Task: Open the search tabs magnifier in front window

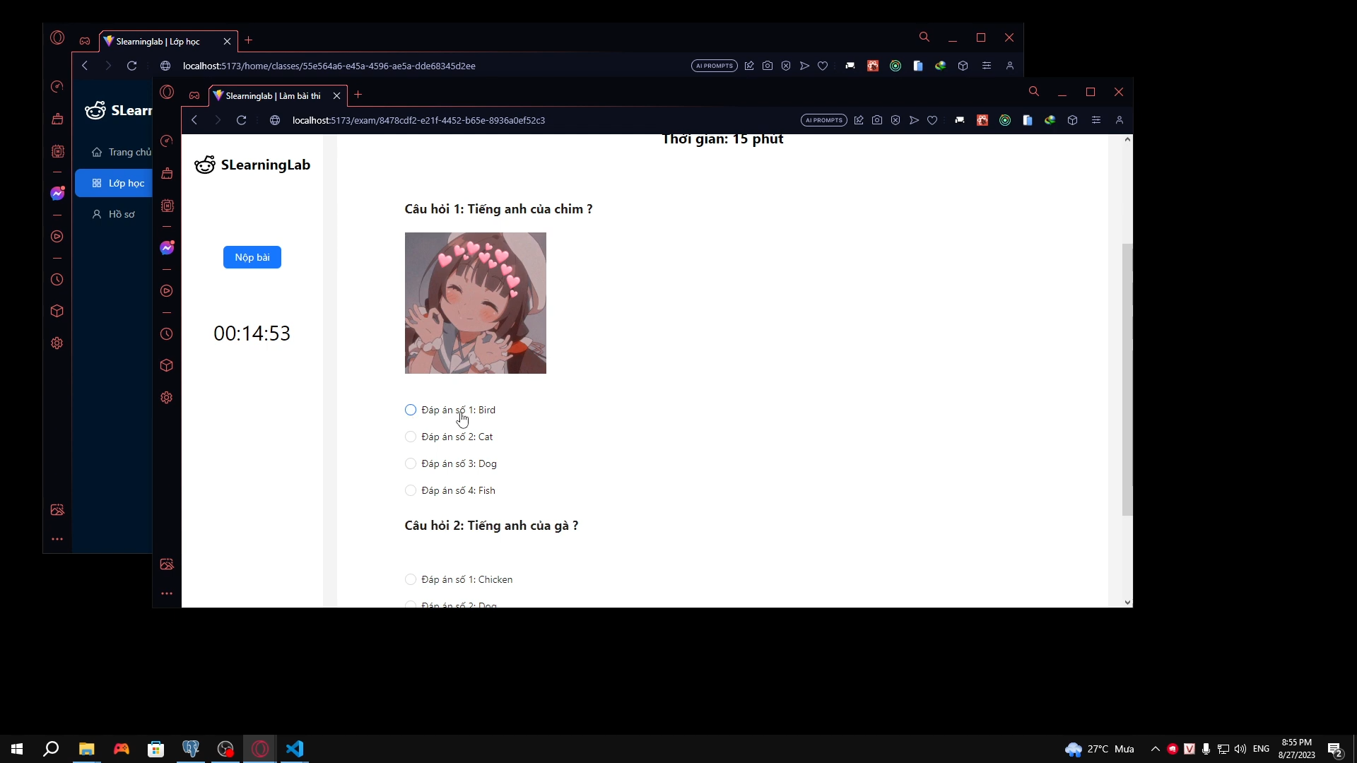Action: (x=1033, y=92)
